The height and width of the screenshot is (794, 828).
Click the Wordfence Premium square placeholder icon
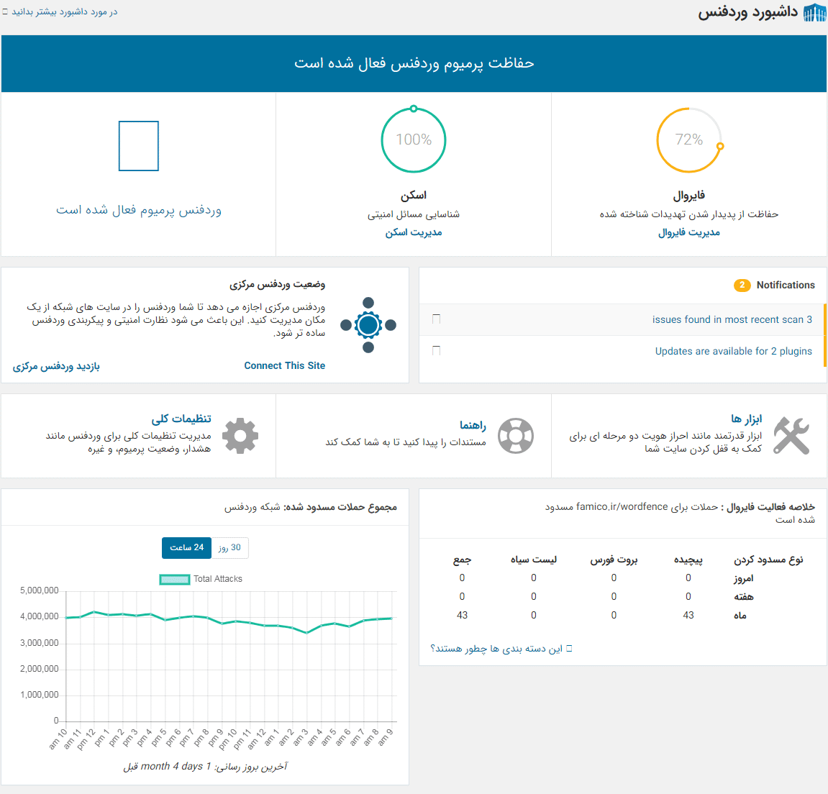[x=139, y=146]
